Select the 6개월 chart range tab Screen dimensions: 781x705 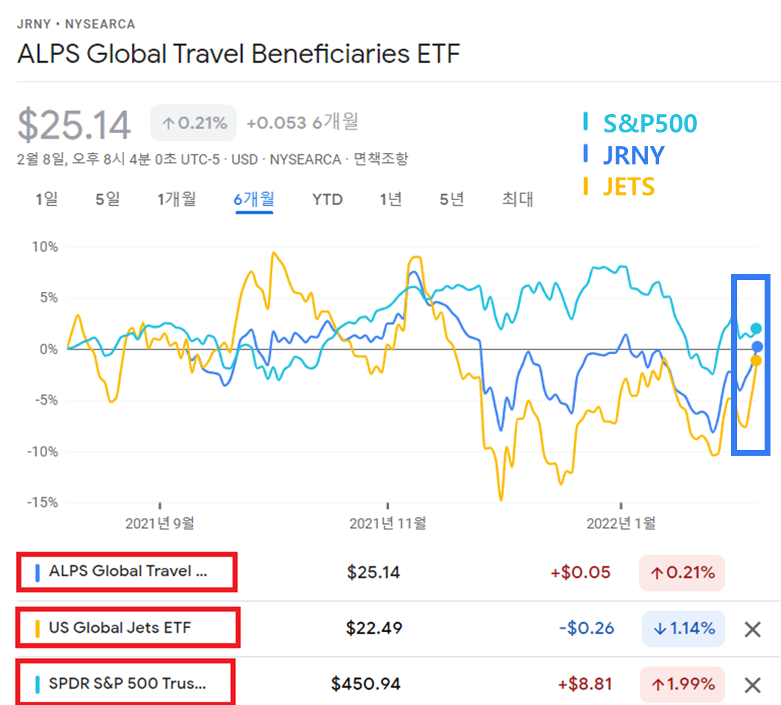click(254, 199)
